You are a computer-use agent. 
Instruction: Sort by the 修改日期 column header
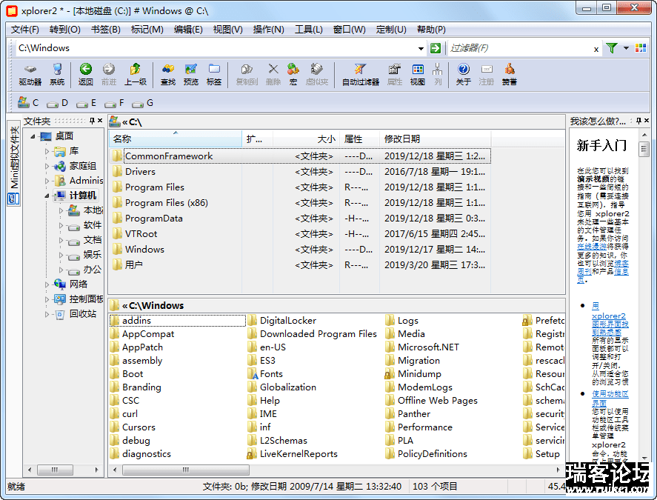(x=436, y=139)
